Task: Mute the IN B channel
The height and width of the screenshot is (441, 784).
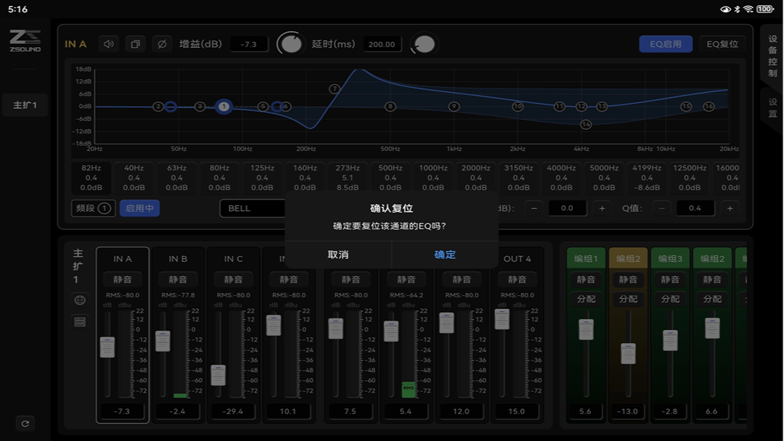Action: click(178, 279)
